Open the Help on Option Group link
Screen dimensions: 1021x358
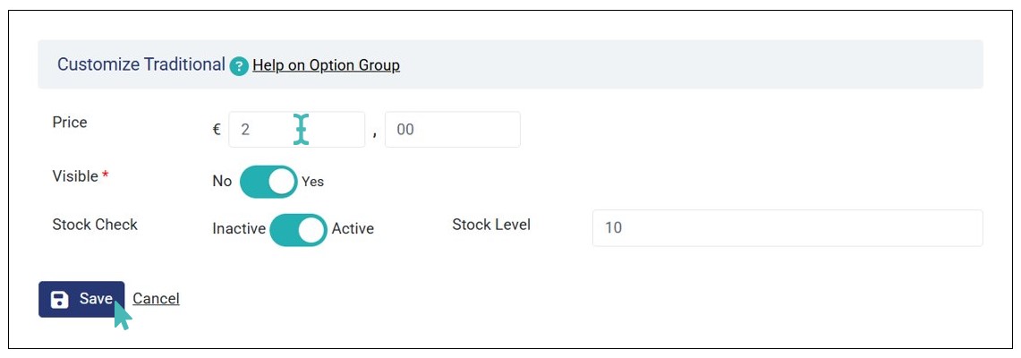point(326,65)
